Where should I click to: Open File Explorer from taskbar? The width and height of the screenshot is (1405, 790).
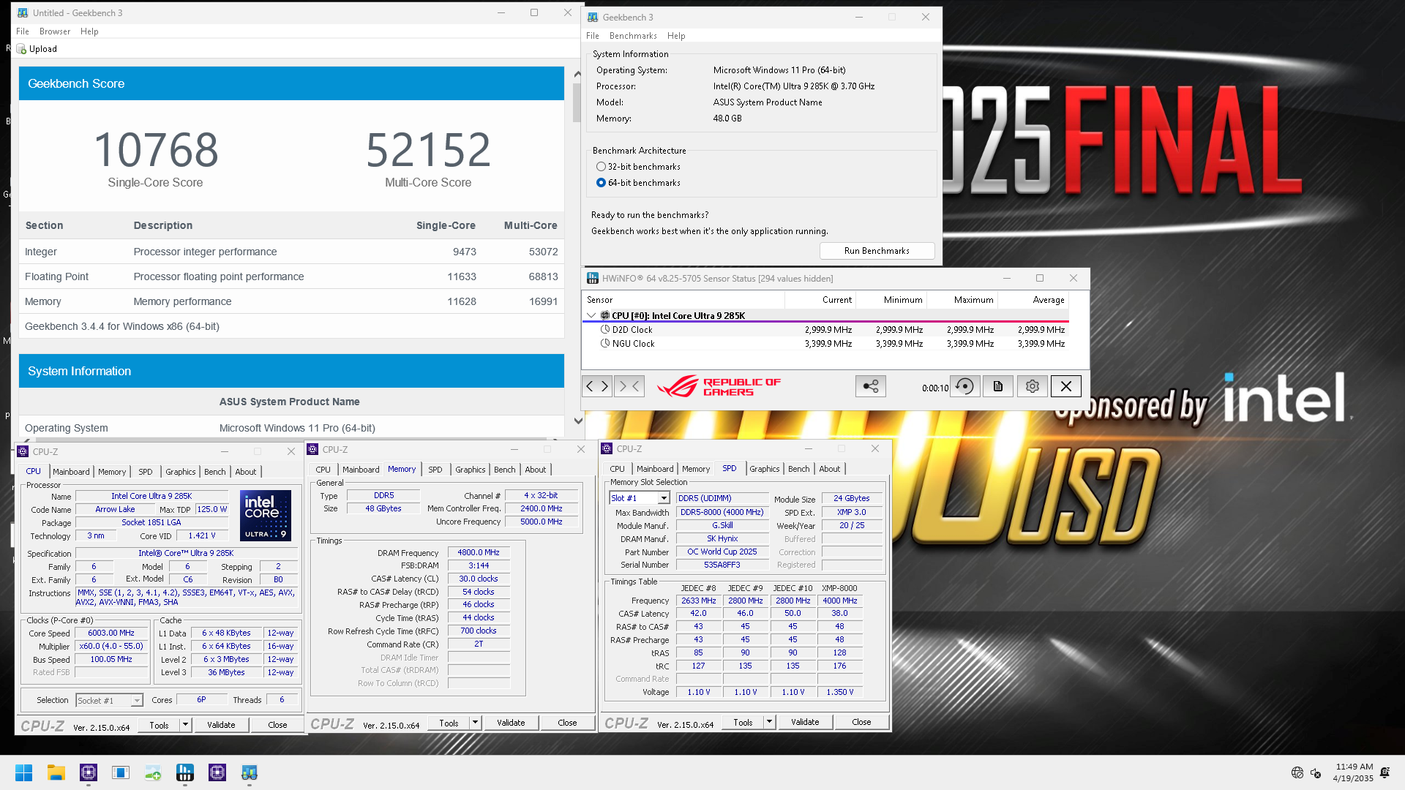click(56, 772)
